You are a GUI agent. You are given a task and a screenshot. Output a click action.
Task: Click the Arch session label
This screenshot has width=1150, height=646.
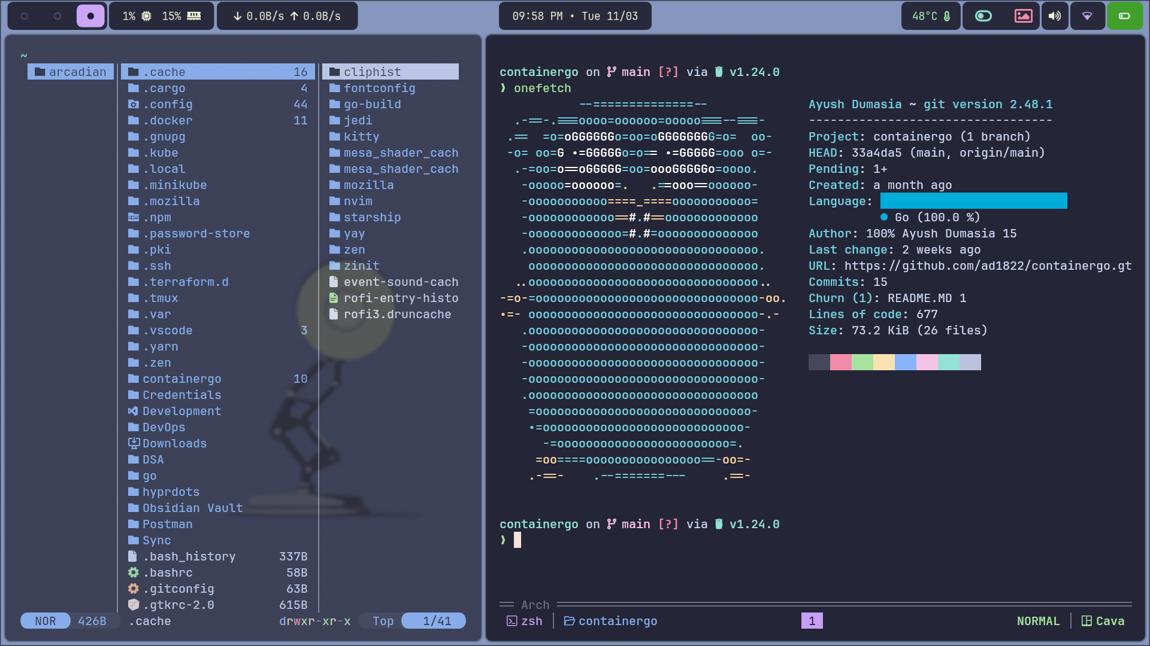point(535,605)
